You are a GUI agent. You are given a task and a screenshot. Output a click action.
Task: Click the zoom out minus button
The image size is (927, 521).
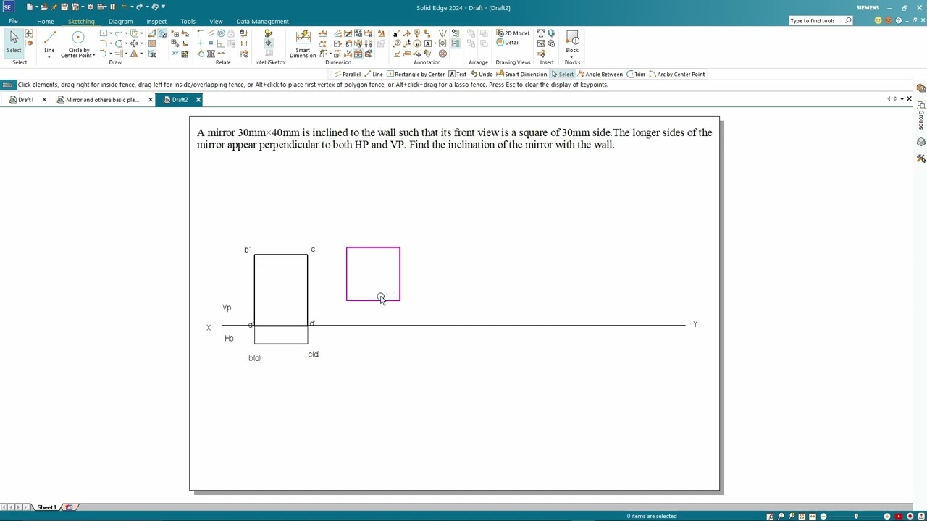point(823,516)
